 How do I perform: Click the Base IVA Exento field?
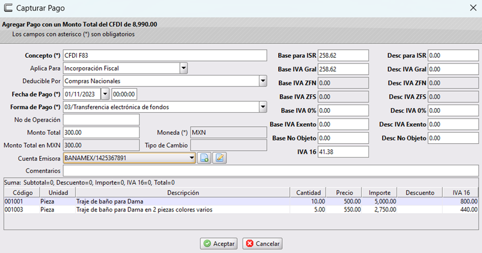(343, 124)
